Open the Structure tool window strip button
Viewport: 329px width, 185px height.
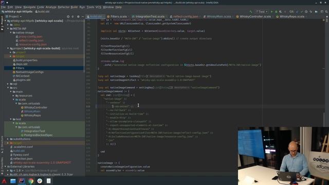pyautogui.click(x=2, y=144)
